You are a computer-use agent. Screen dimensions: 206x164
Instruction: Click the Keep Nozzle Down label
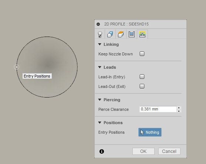115,54
